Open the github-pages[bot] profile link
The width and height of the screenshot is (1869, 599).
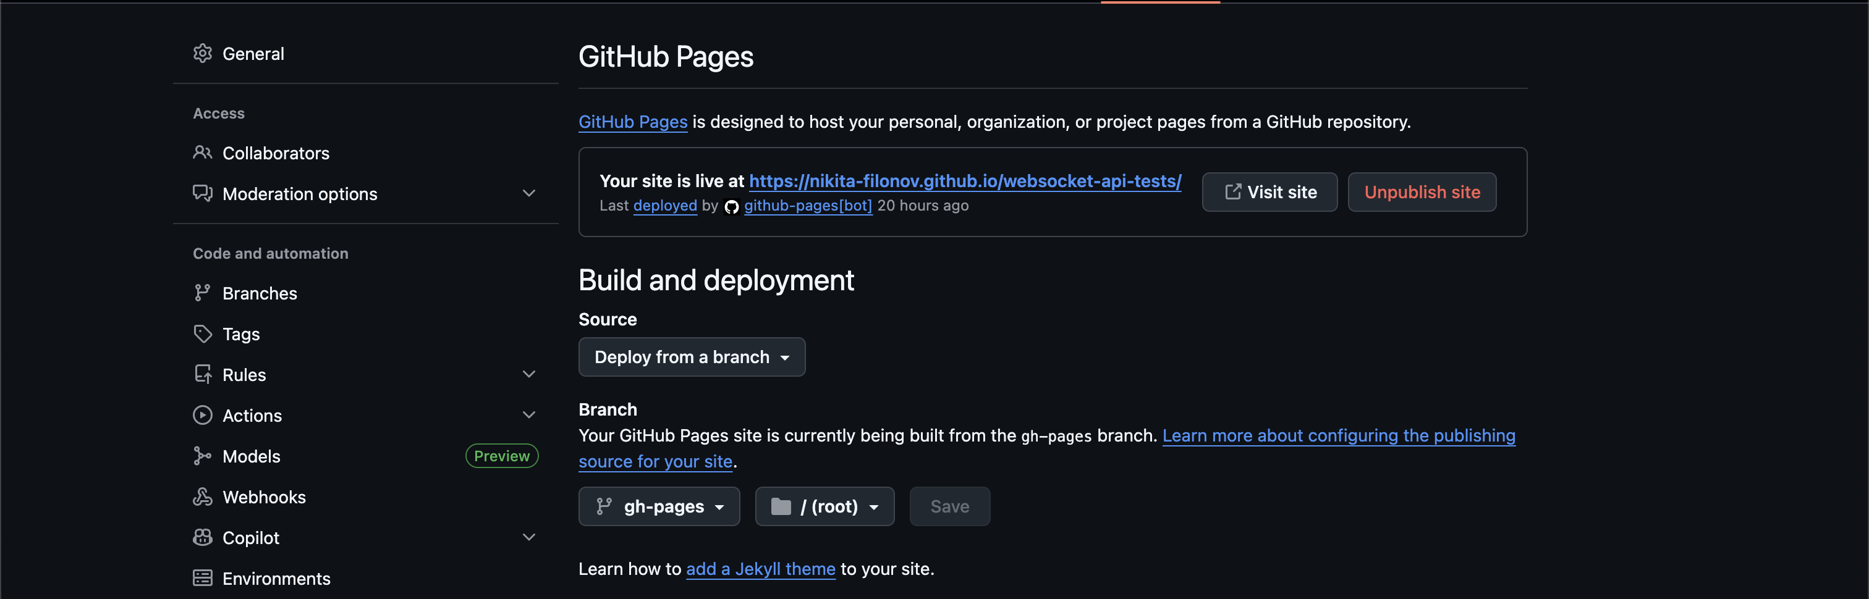pos(808,205)
